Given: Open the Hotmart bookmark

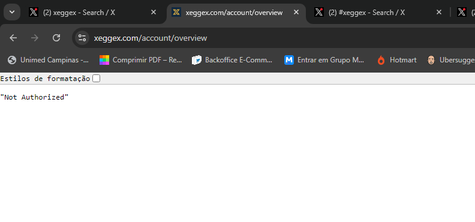Looking at the screenshot, I should (x=397, y=60).
